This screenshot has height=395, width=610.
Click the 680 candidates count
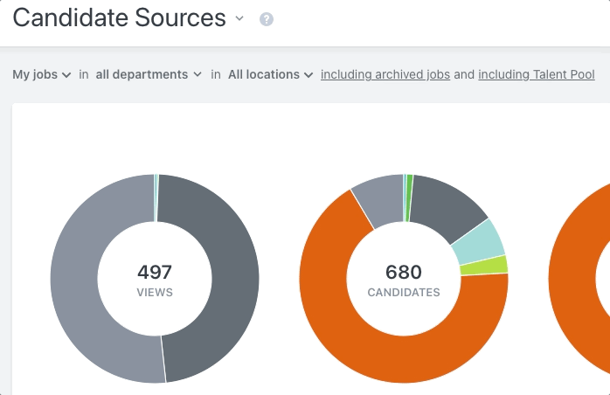[404, 272]
